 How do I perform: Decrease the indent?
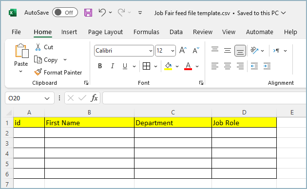coord(254,66)
